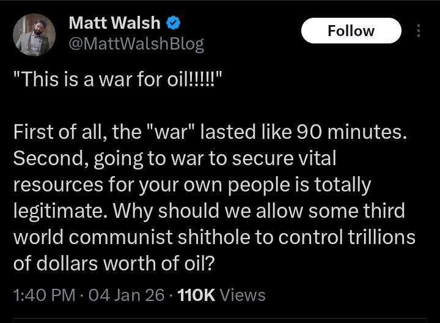This screenshot has height=323, width=440.
Task: Open the three-dot more options menu
Action: 419,31
